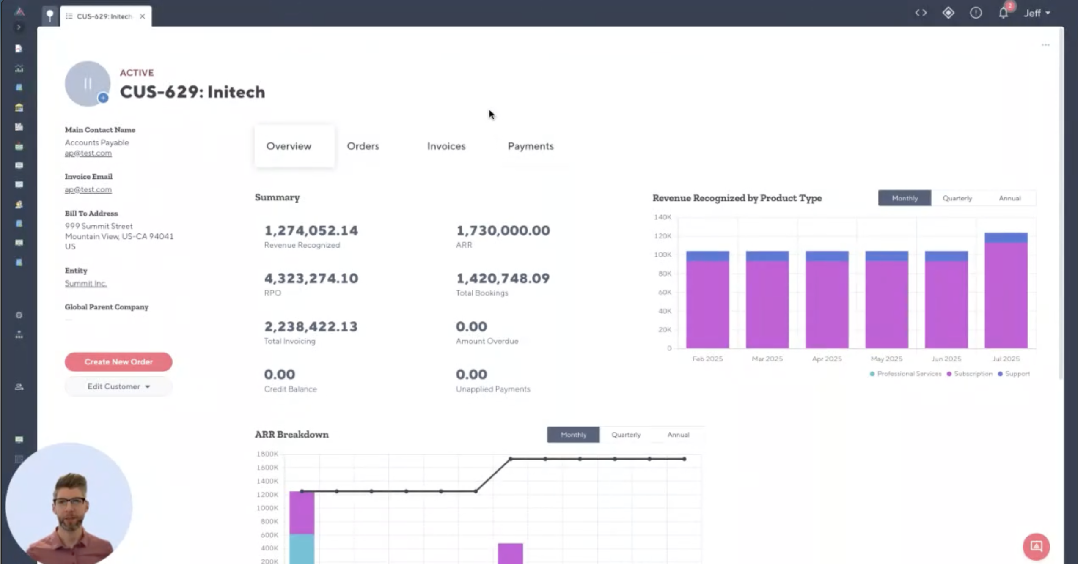Open the users group sidebar icon
Screen dimensions: 1078x564
click(x=19, y=387)
